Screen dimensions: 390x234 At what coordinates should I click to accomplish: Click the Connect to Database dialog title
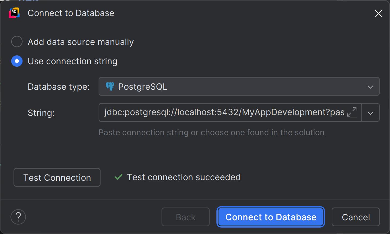click(x=71, y=13)
